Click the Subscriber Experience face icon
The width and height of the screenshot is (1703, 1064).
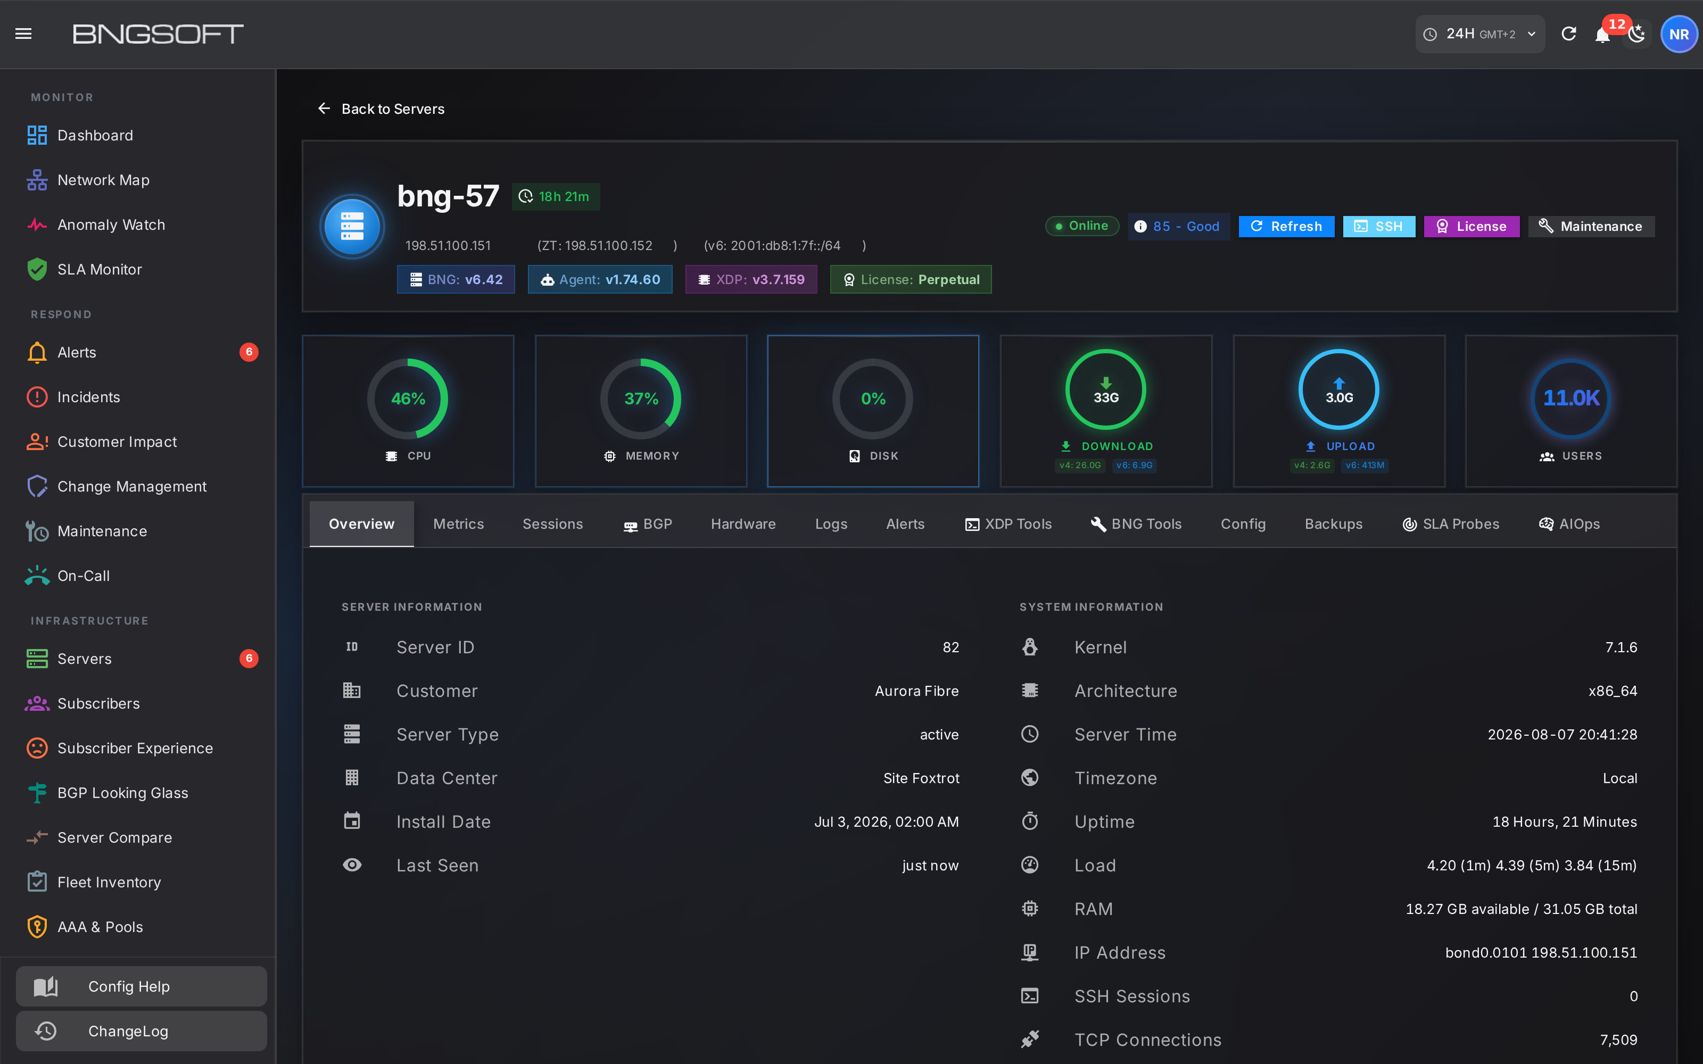37,748
